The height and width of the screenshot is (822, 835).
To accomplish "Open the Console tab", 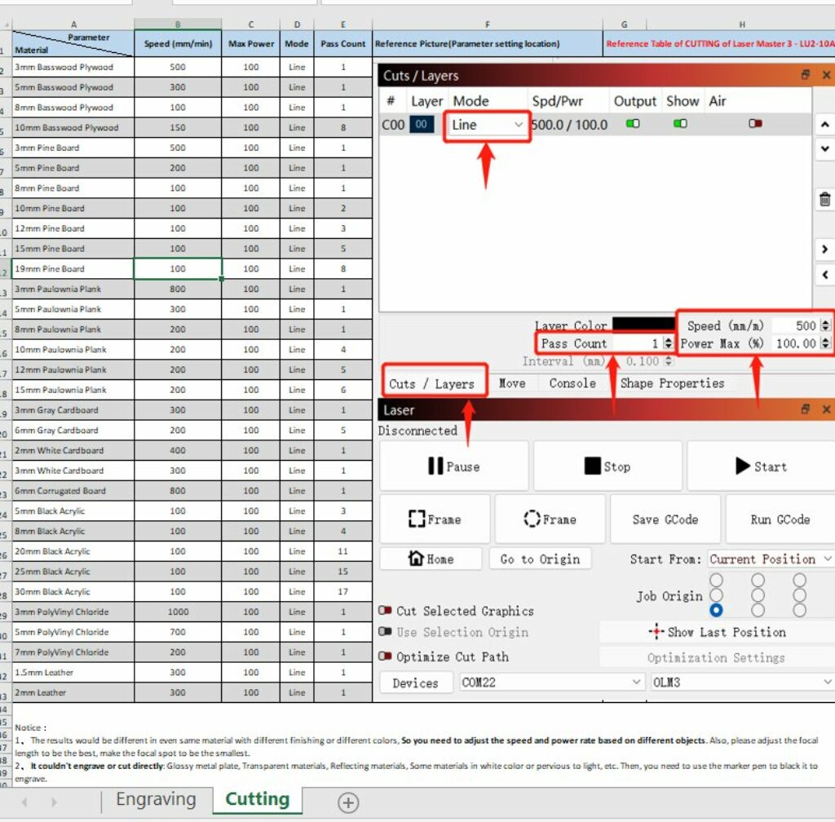I will (572, 383).
